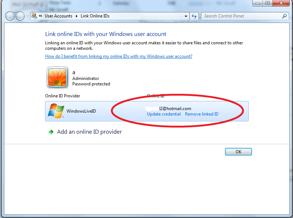Confirm with the OK button
Image resolution: width=293 pixels, height=218 pixels.
click(238, 152)
